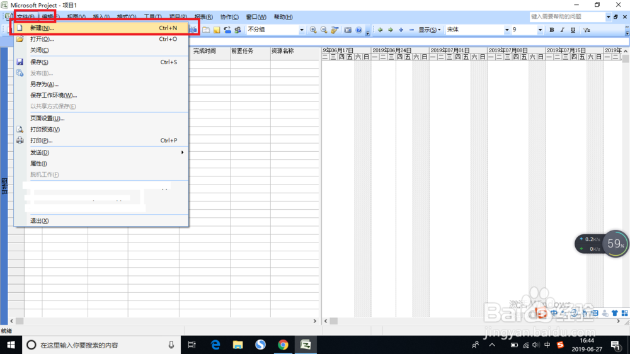Open standard toolbar options arrow after Help icon
The image size is (630, 354).
pos(368,32)
